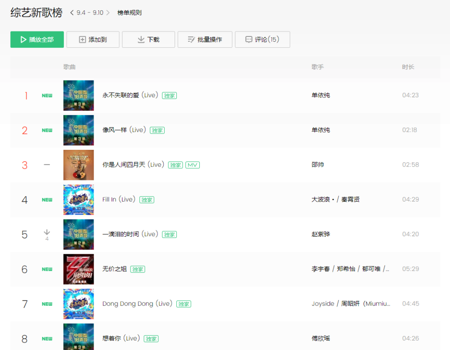Image resolution: width=450 pixels, height=350 pixels.
Task: Click duration 04:23
Action: point(410,95)
